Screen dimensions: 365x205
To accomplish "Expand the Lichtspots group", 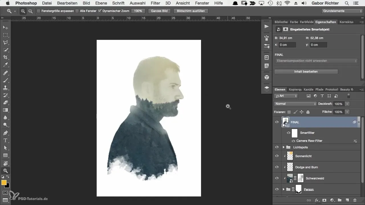I will click(x=283, y=147).
